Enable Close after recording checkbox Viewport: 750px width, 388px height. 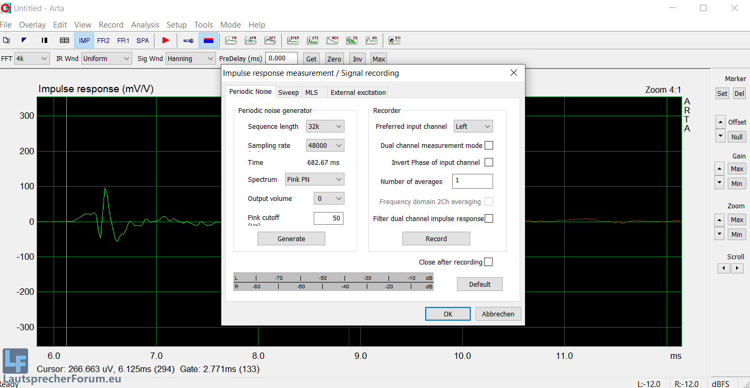488,262
